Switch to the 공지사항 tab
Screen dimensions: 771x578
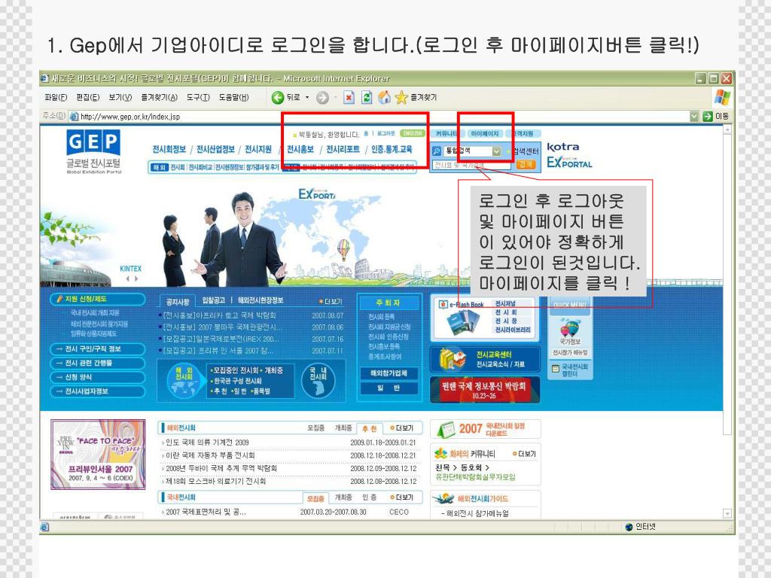coord(178,301)
